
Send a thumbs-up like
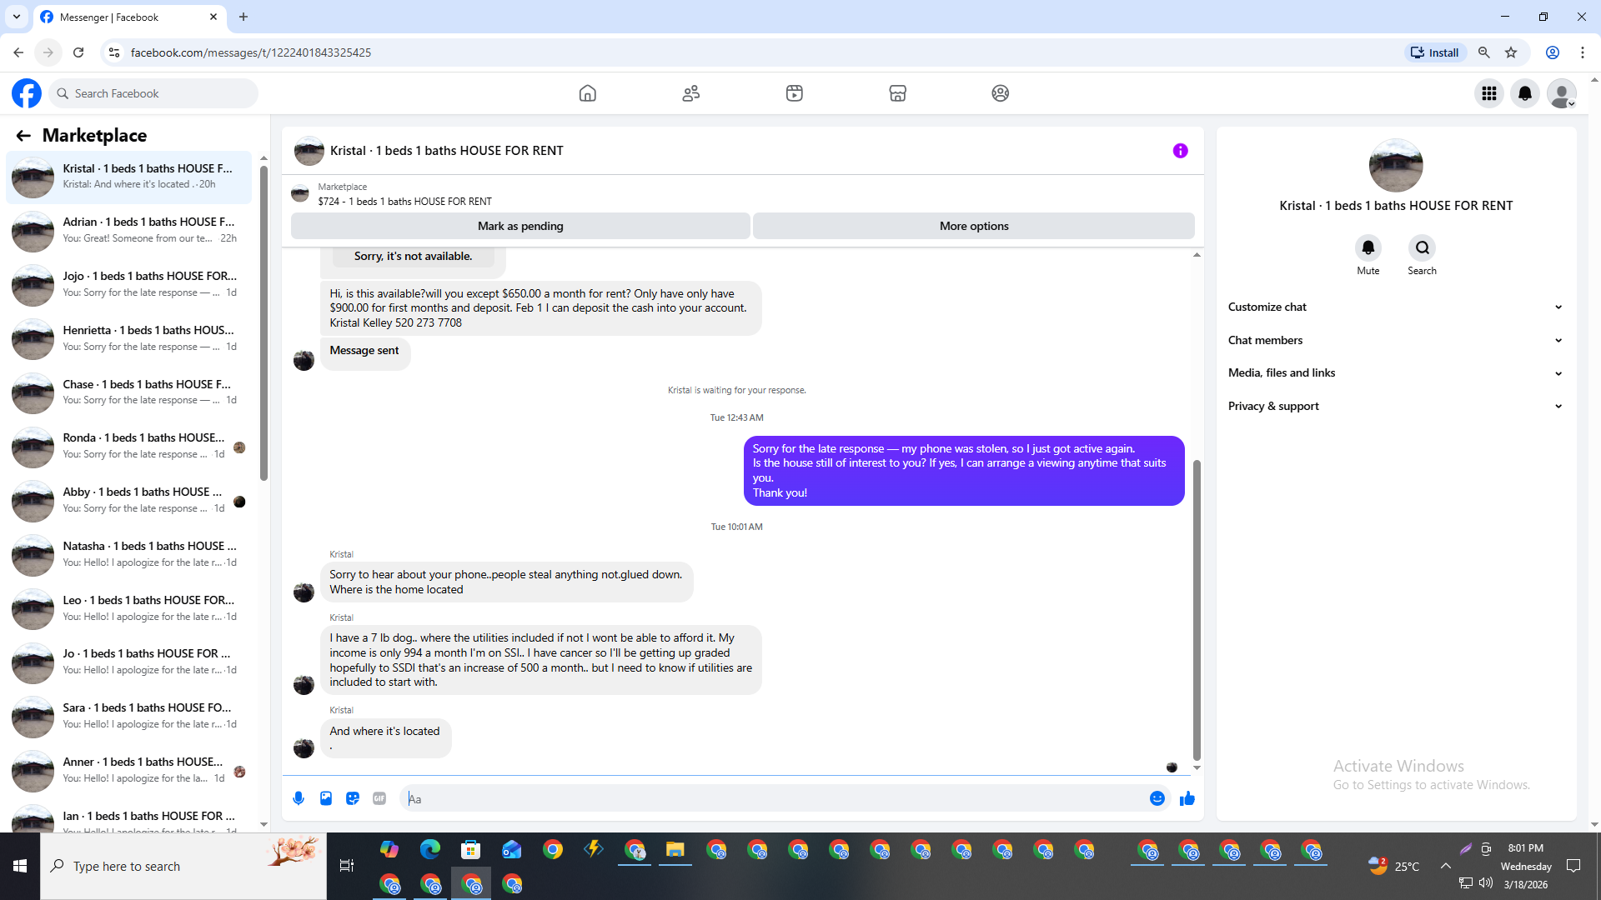click(x=1187, y=798)
